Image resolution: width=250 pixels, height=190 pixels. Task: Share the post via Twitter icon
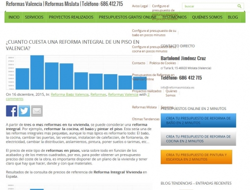coord(24,111)
